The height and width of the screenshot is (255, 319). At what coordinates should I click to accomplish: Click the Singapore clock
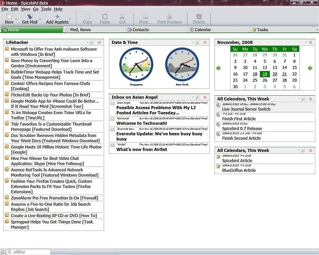click(136, 65)
